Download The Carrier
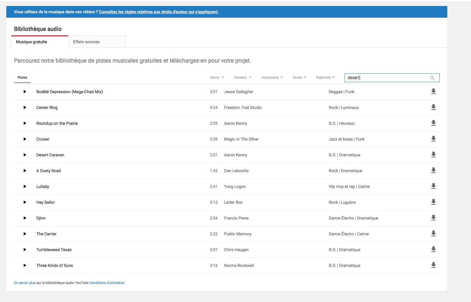This screenshot has height=302, width=471. (x=433, y=233)
